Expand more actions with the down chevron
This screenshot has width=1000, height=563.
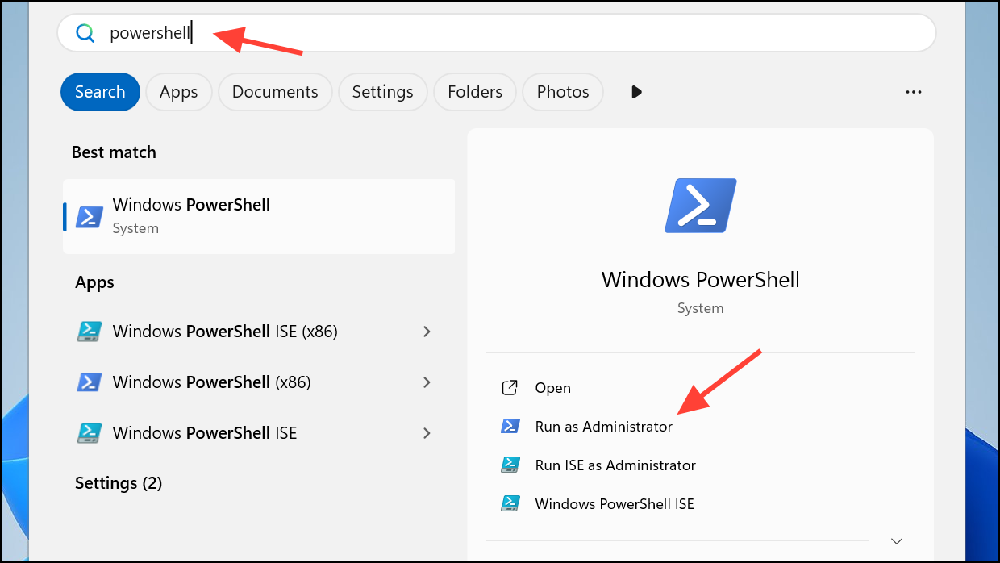tap(897, 540)
